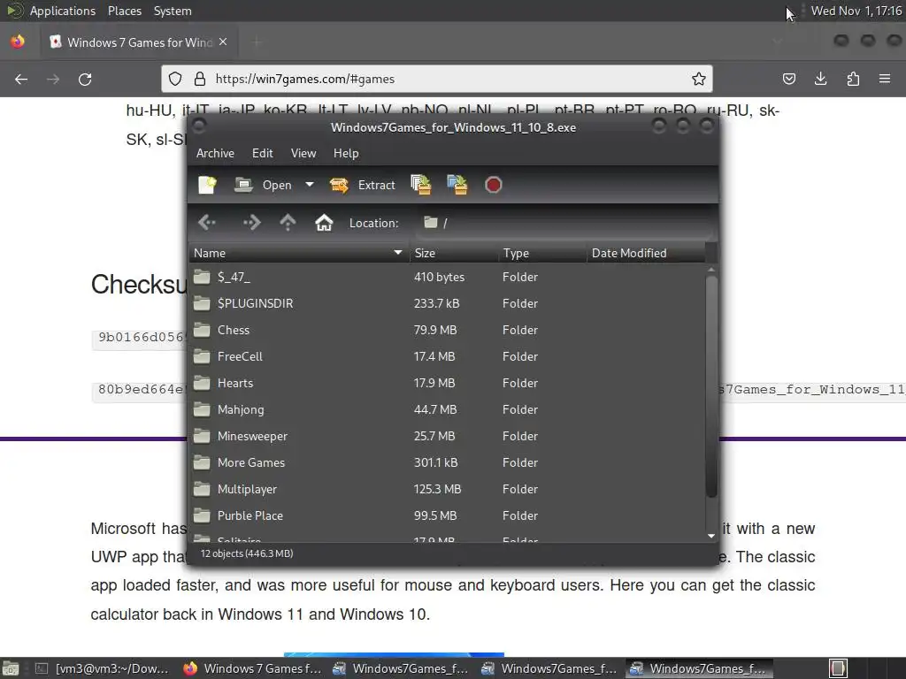
Task: Extract files from the archive
Action: (x=362, y=185)
